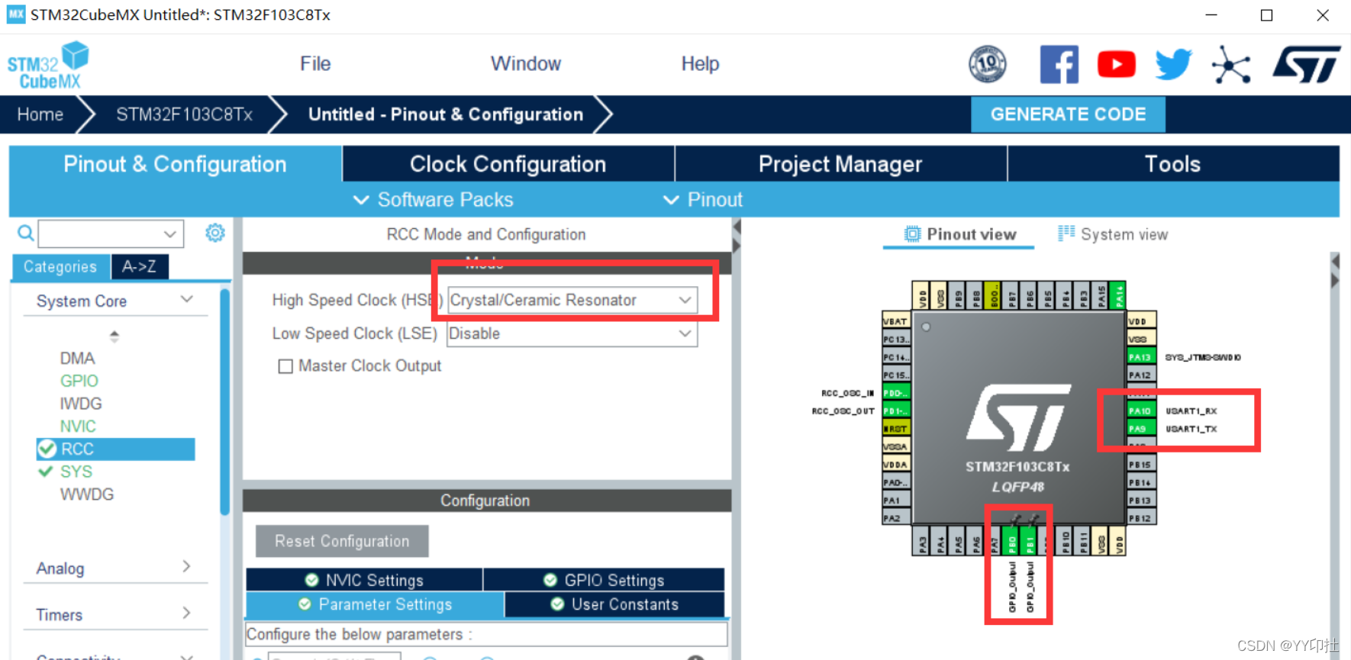Open the User Constants tab
Image resolution: width=1351 pixels, height=660 pixels.
point(614,604)
